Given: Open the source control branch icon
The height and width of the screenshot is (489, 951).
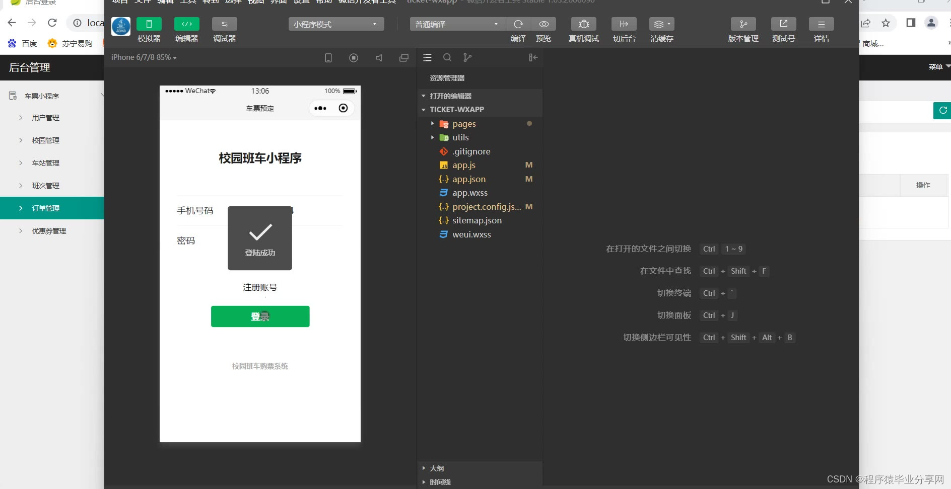Looking at the screenshot, I should 467,58.
